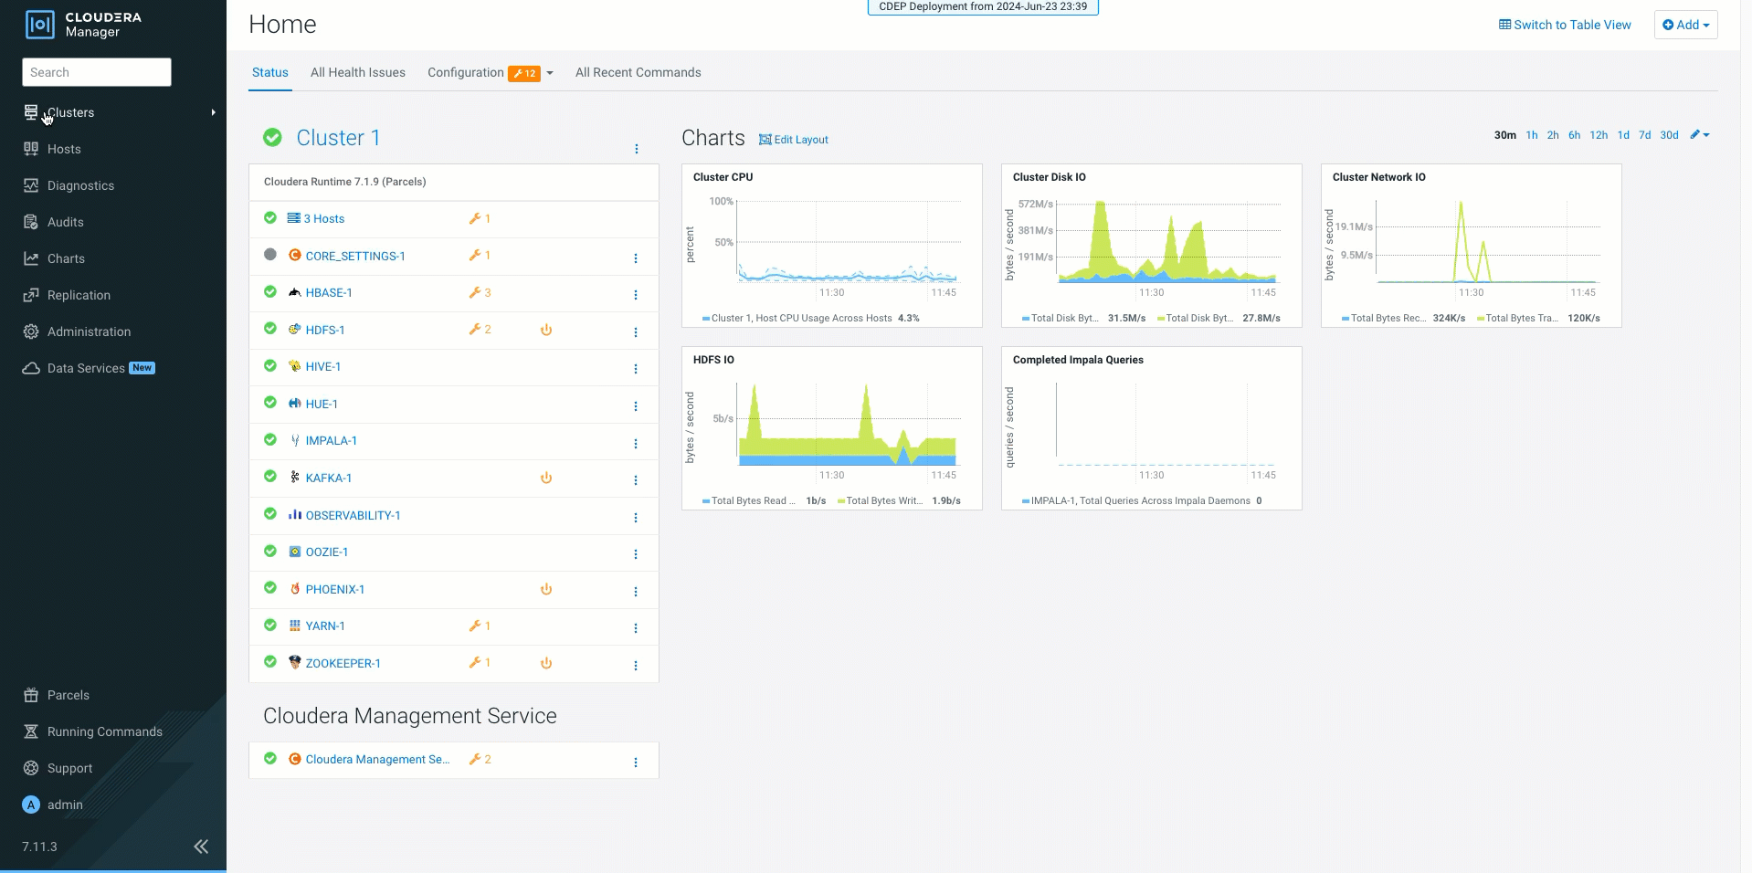Switch to All Health Issues tab
Viewport: 1752px width, 873px height.
[357, 73]
